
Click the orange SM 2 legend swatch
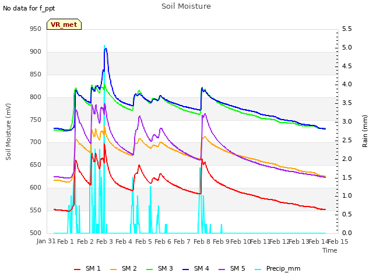[x=113, y=269]
